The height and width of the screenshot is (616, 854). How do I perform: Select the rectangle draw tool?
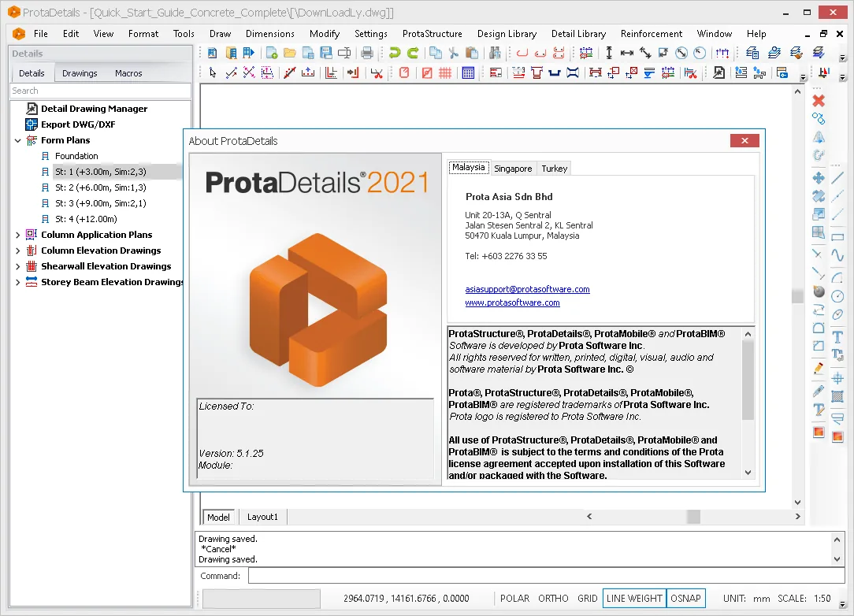click(837, 237)
